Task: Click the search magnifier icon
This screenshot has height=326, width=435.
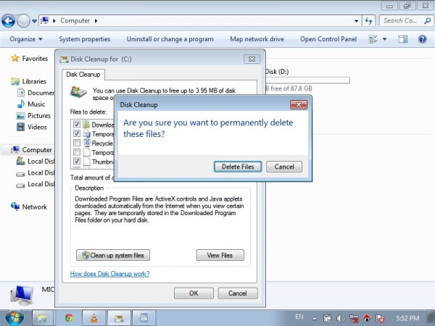Action: [428, 21]
